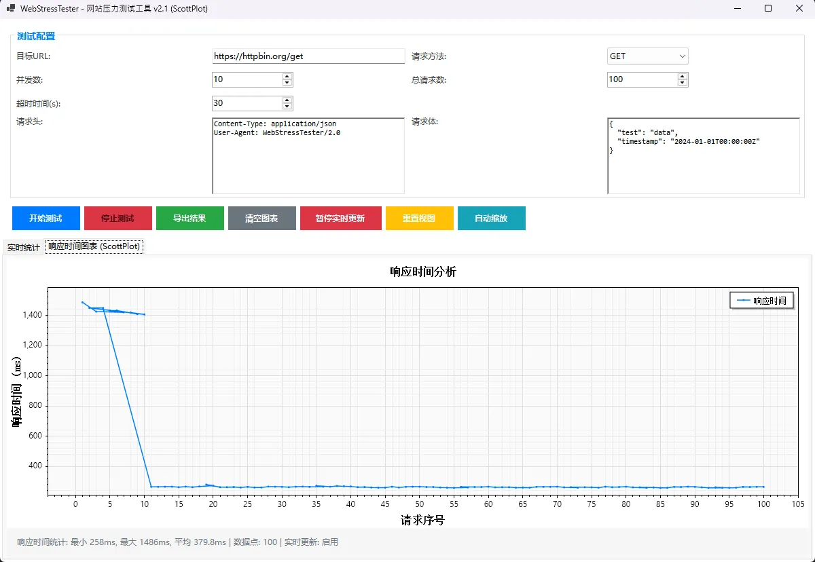
Task: Focus the 请求头 headers text area
Action: coord(308,156)
